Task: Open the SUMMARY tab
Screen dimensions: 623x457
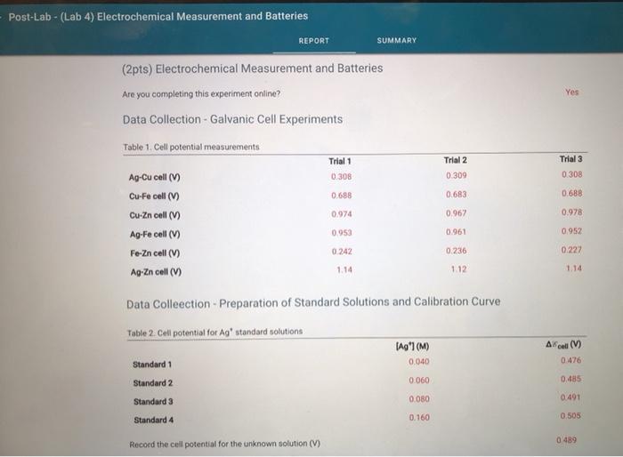Action: pos(397,40)
